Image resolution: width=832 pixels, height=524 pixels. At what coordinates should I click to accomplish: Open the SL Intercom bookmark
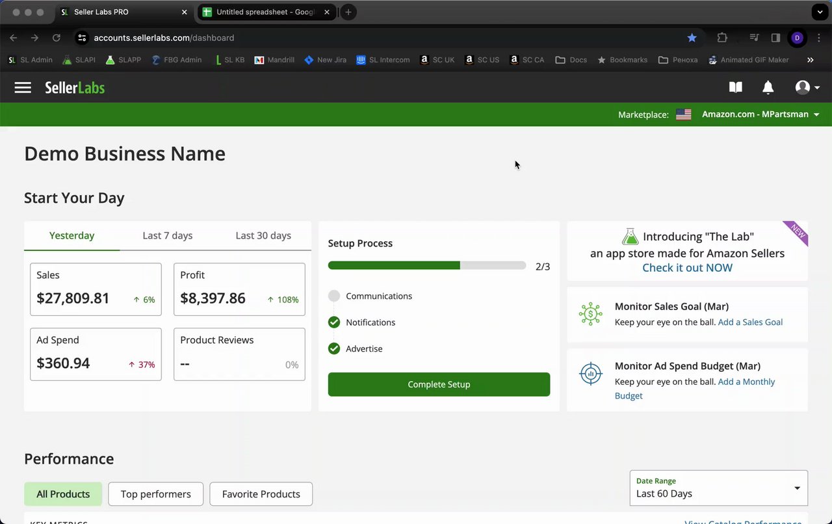click(383, 60)
